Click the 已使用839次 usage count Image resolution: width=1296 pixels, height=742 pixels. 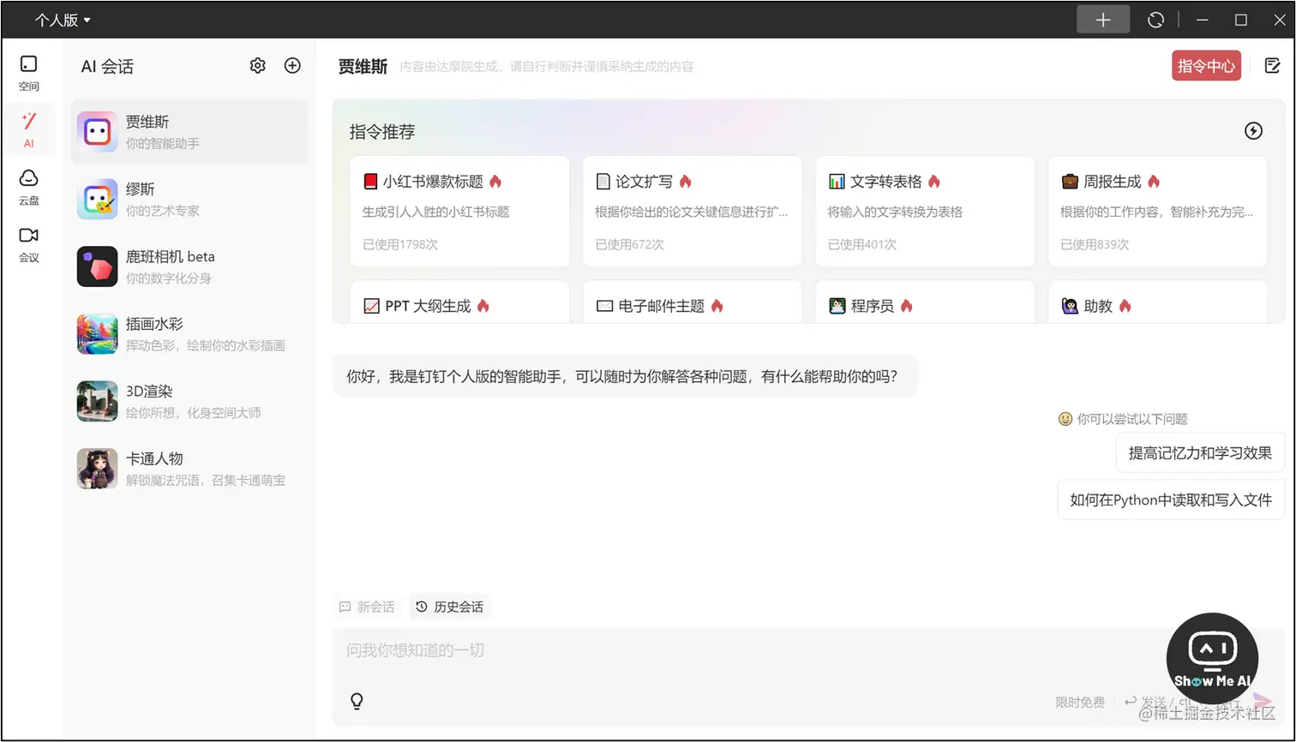click(1095, 244)
